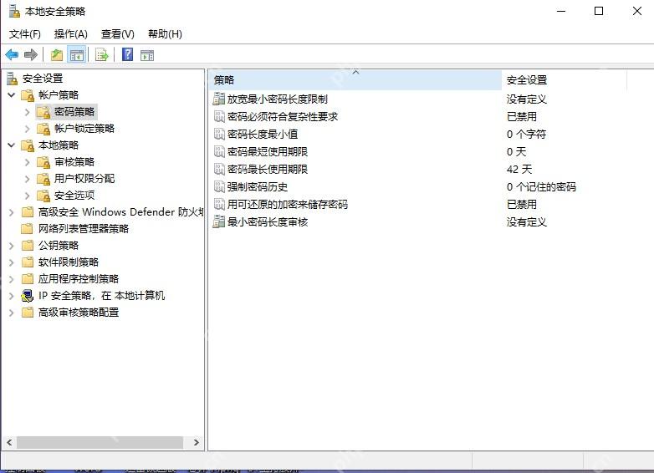Click the tree pane scrollbar left arrow
Viewport: 654px width, 473px height.
pyautogui.click(x=9, y=443)
